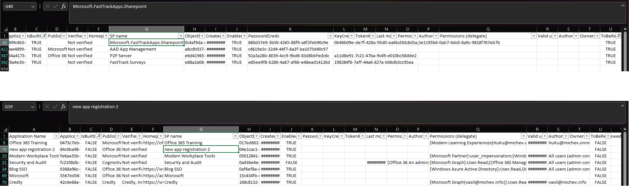Screen dimensions: 629x186
Task: Click the Credly cell in Application Name column
Action: click(x=34, y=182)
